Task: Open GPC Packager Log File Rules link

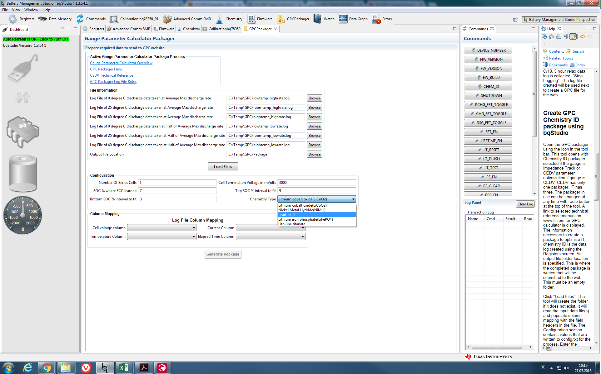Action: [x=113, y=82]
